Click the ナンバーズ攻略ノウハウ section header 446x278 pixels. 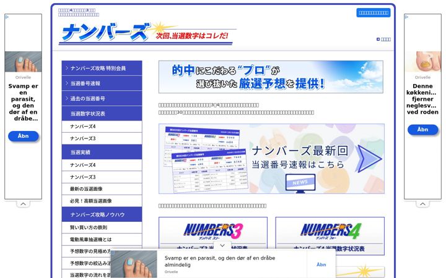[102, 214]
